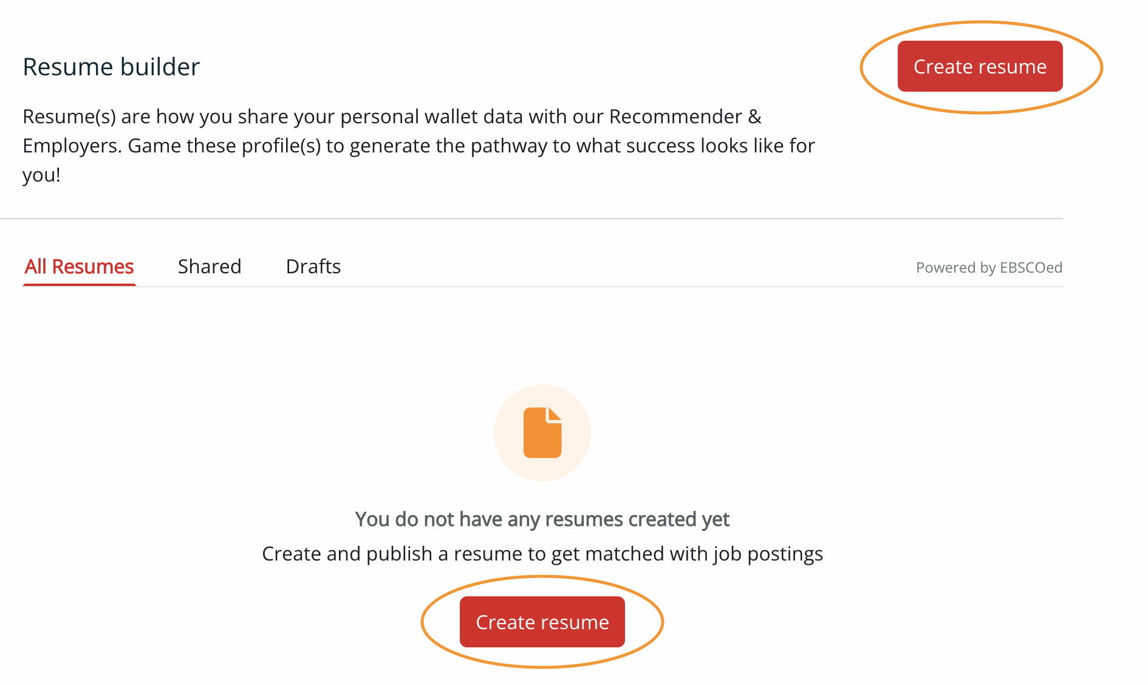Select the Drafts tab
This screenshot has height=685, width=1148.
(x=313, y=267)
